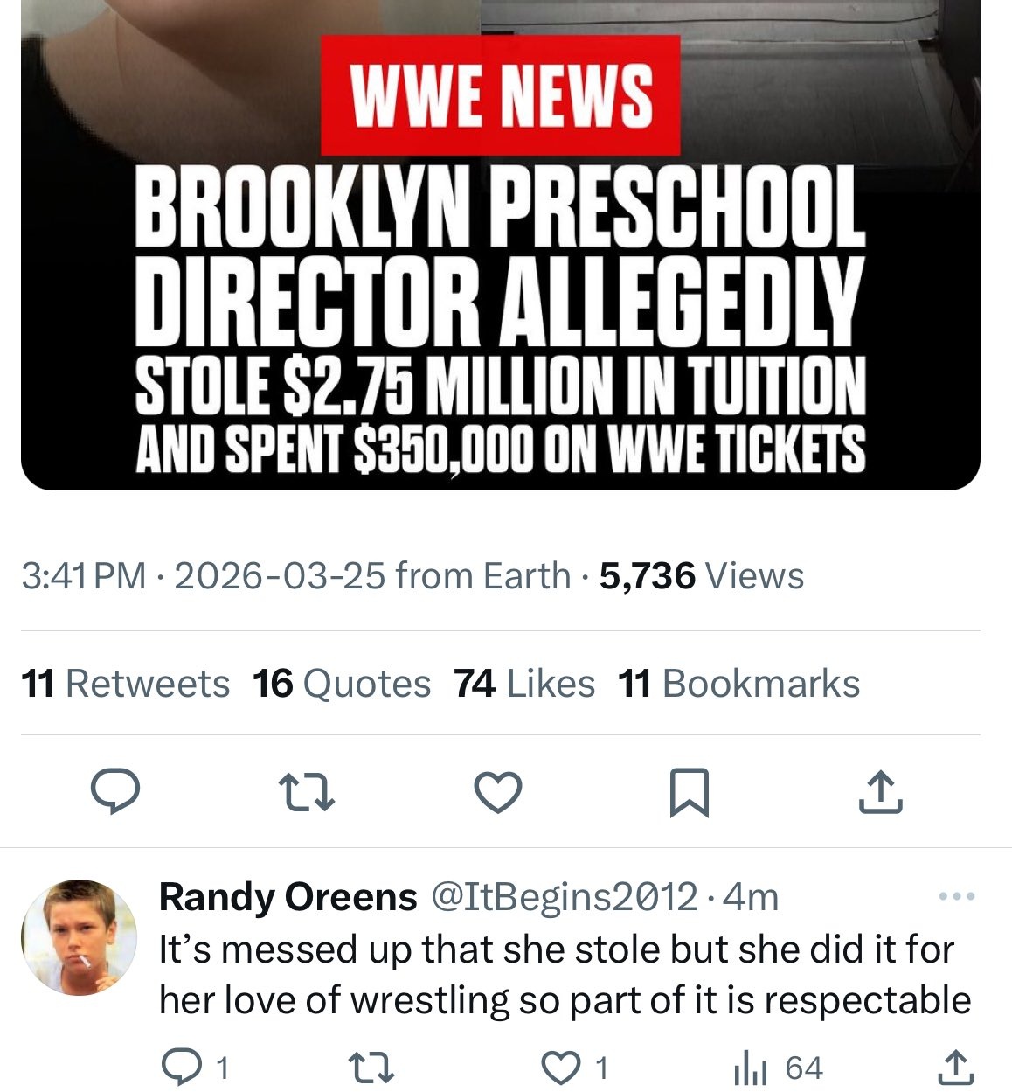
Task: Open Randy Oreens profile picture
Action: click(79, 937)
